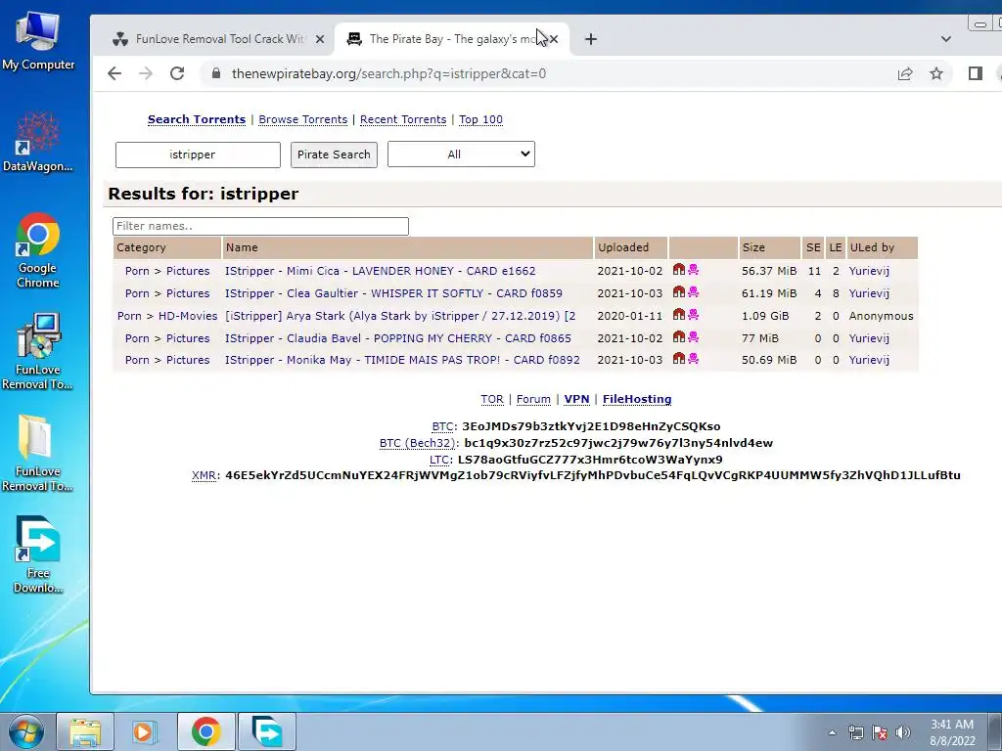The height and width of the screenshot is (751, 1002).
Task: Open the Anonymous uploader link
Action: point(881,316)
